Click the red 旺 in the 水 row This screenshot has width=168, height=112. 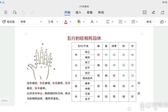132,96
